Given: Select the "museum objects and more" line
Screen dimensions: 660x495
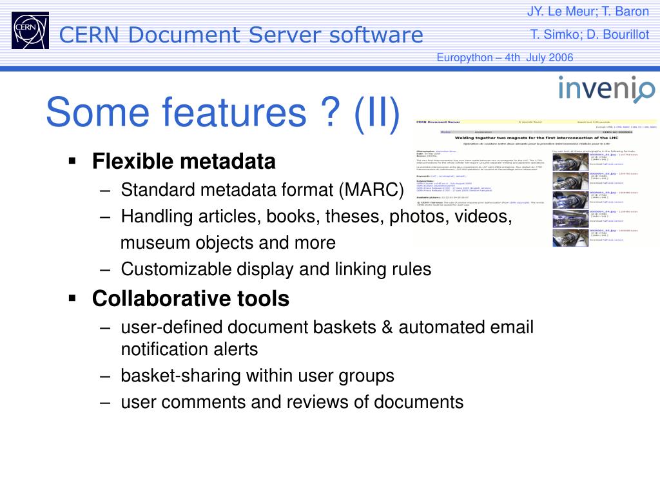Looking at the screenshot, I should (x=228, y=243).
